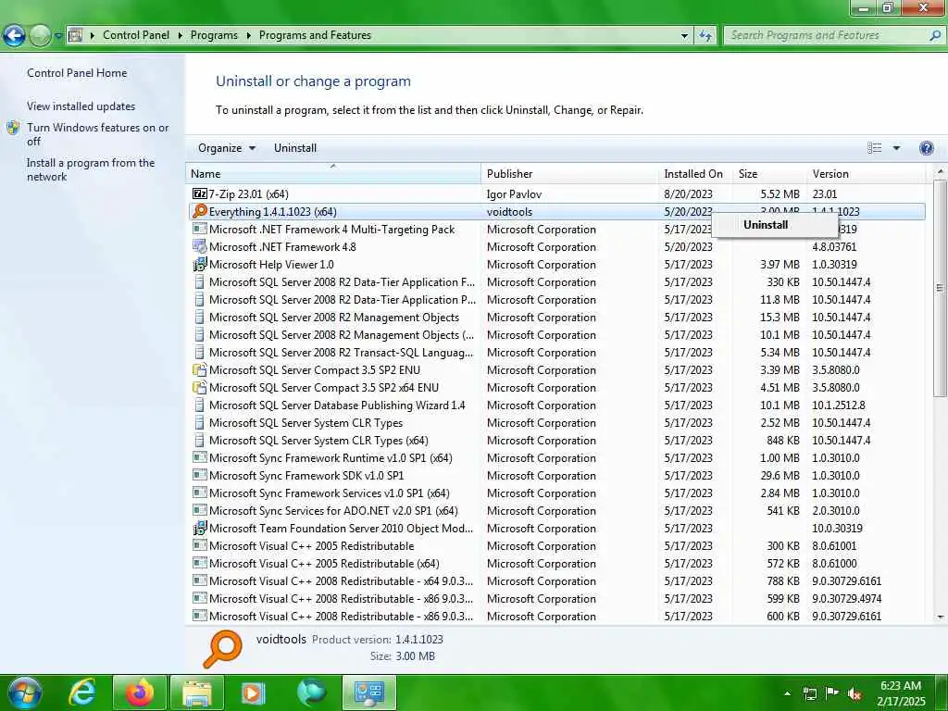Open the Organize dropdown menu
The width and height of the screenshot is (948, 711).
click(x=227, y=148)
